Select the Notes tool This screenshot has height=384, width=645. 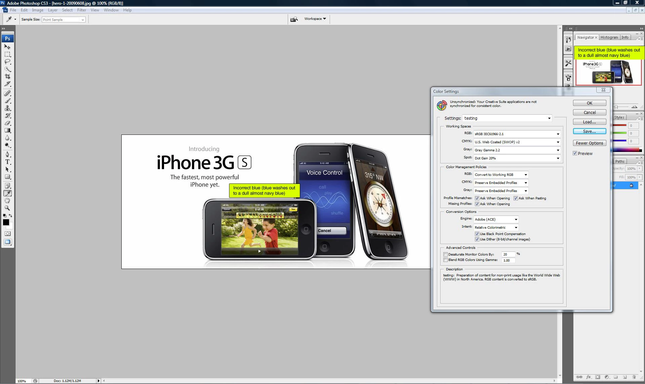(x=7, y=186)
